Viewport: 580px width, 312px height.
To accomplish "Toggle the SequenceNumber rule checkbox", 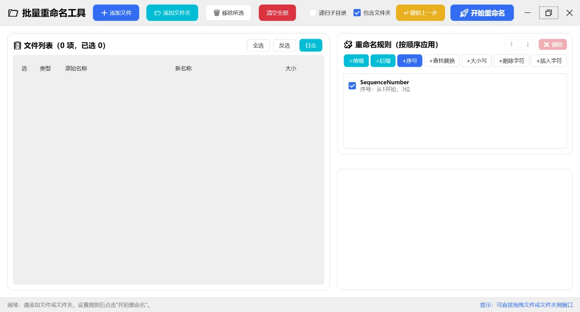I will pyautogui.click(x=352, y=86).
